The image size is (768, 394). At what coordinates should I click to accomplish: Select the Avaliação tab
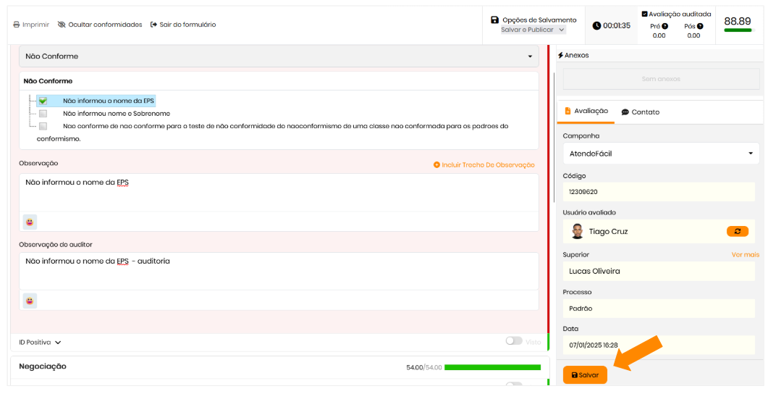[586, 112]
